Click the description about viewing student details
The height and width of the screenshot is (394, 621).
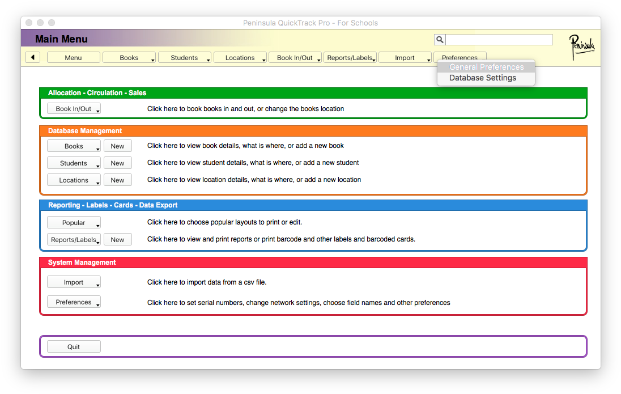[253, 163]
